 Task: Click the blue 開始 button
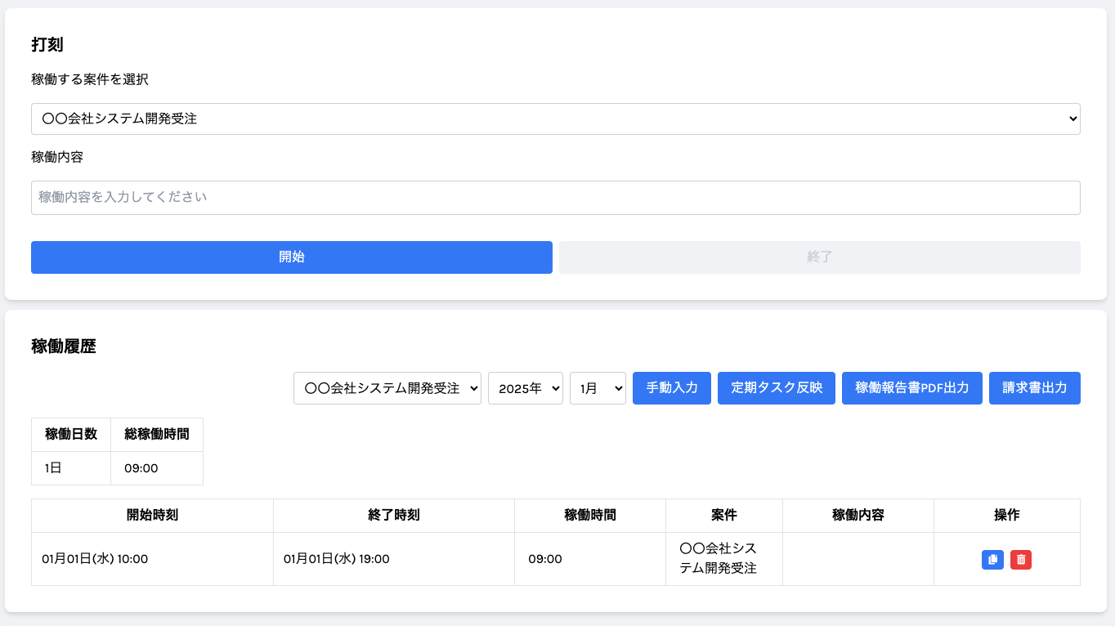[x=292, y=257]
